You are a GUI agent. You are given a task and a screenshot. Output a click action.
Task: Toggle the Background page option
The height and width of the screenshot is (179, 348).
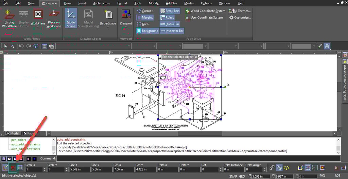tap(147, 31)
